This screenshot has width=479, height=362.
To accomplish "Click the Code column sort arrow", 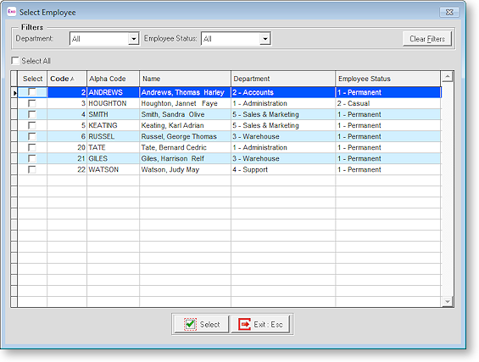I will (72, 79).
